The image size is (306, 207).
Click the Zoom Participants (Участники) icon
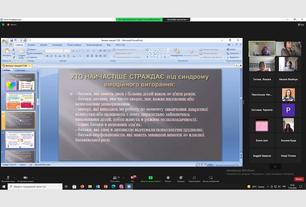click(115, 177)
